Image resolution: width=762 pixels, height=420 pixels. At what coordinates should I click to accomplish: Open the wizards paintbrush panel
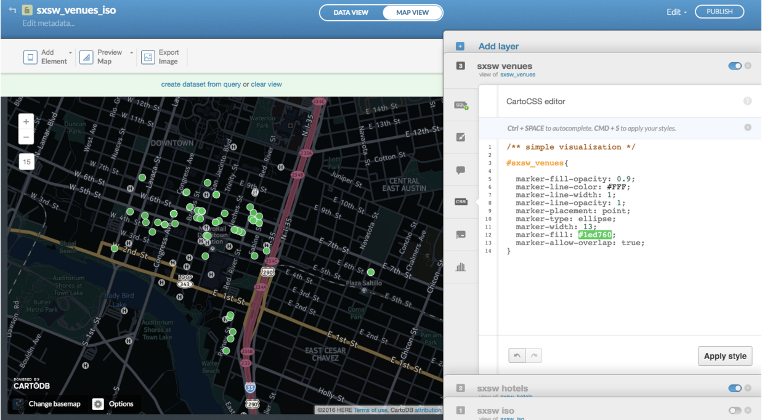coord(461,137)
